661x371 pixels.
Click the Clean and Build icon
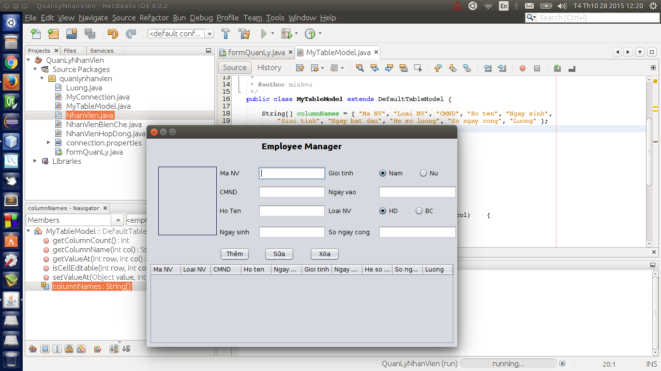(x=244, y=34)
